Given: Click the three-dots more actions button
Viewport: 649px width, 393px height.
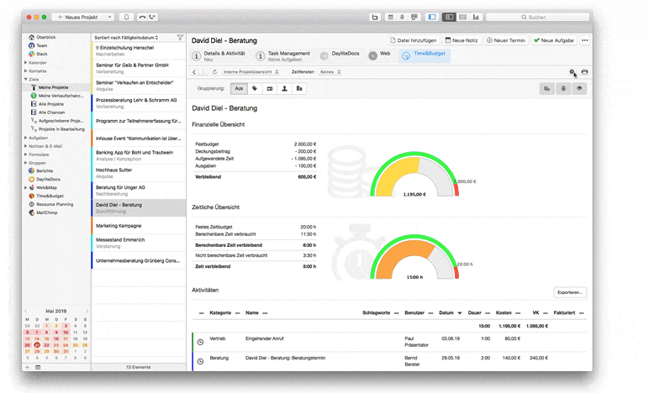Looking at the screenshot, I should tap(584, 40).
